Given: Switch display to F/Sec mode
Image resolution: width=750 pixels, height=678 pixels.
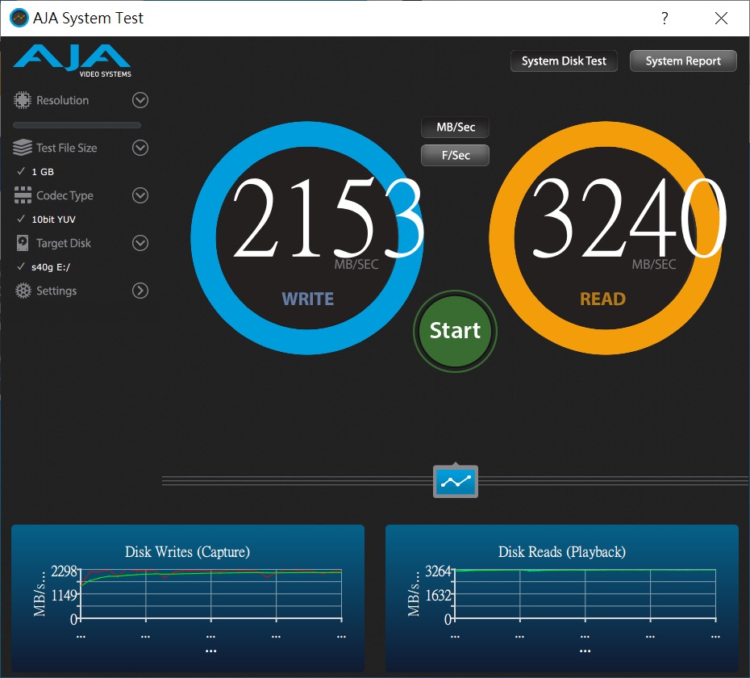Looking at the screenshot, I should pos(456,155).
